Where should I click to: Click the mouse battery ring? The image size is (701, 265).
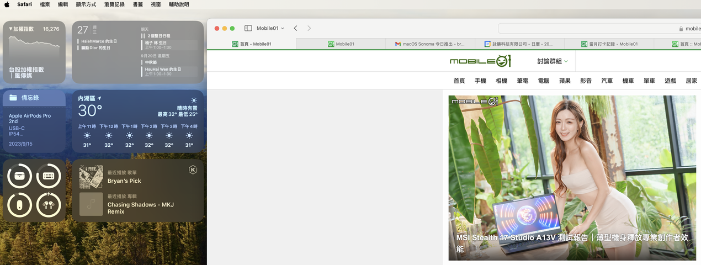click(x=19, y=205)
